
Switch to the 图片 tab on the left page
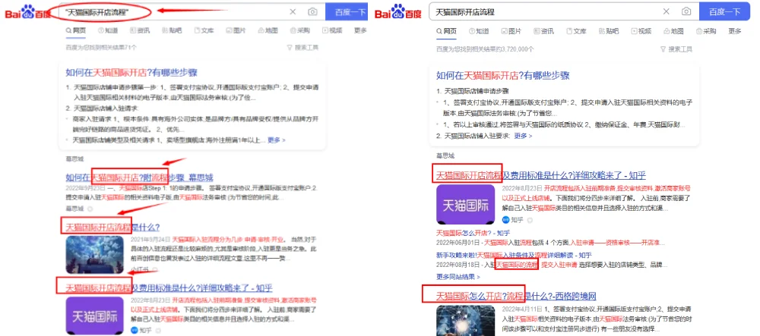coord(236,30)
